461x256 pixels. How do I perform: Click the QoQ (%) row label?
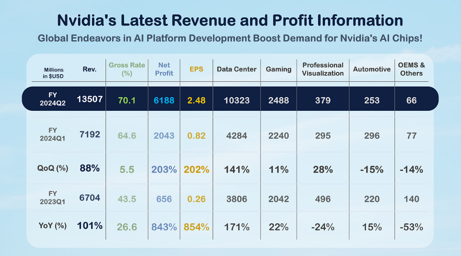tap(53, 169)
